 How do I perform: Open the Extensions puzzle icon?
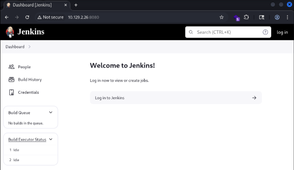tap(246, 17)
